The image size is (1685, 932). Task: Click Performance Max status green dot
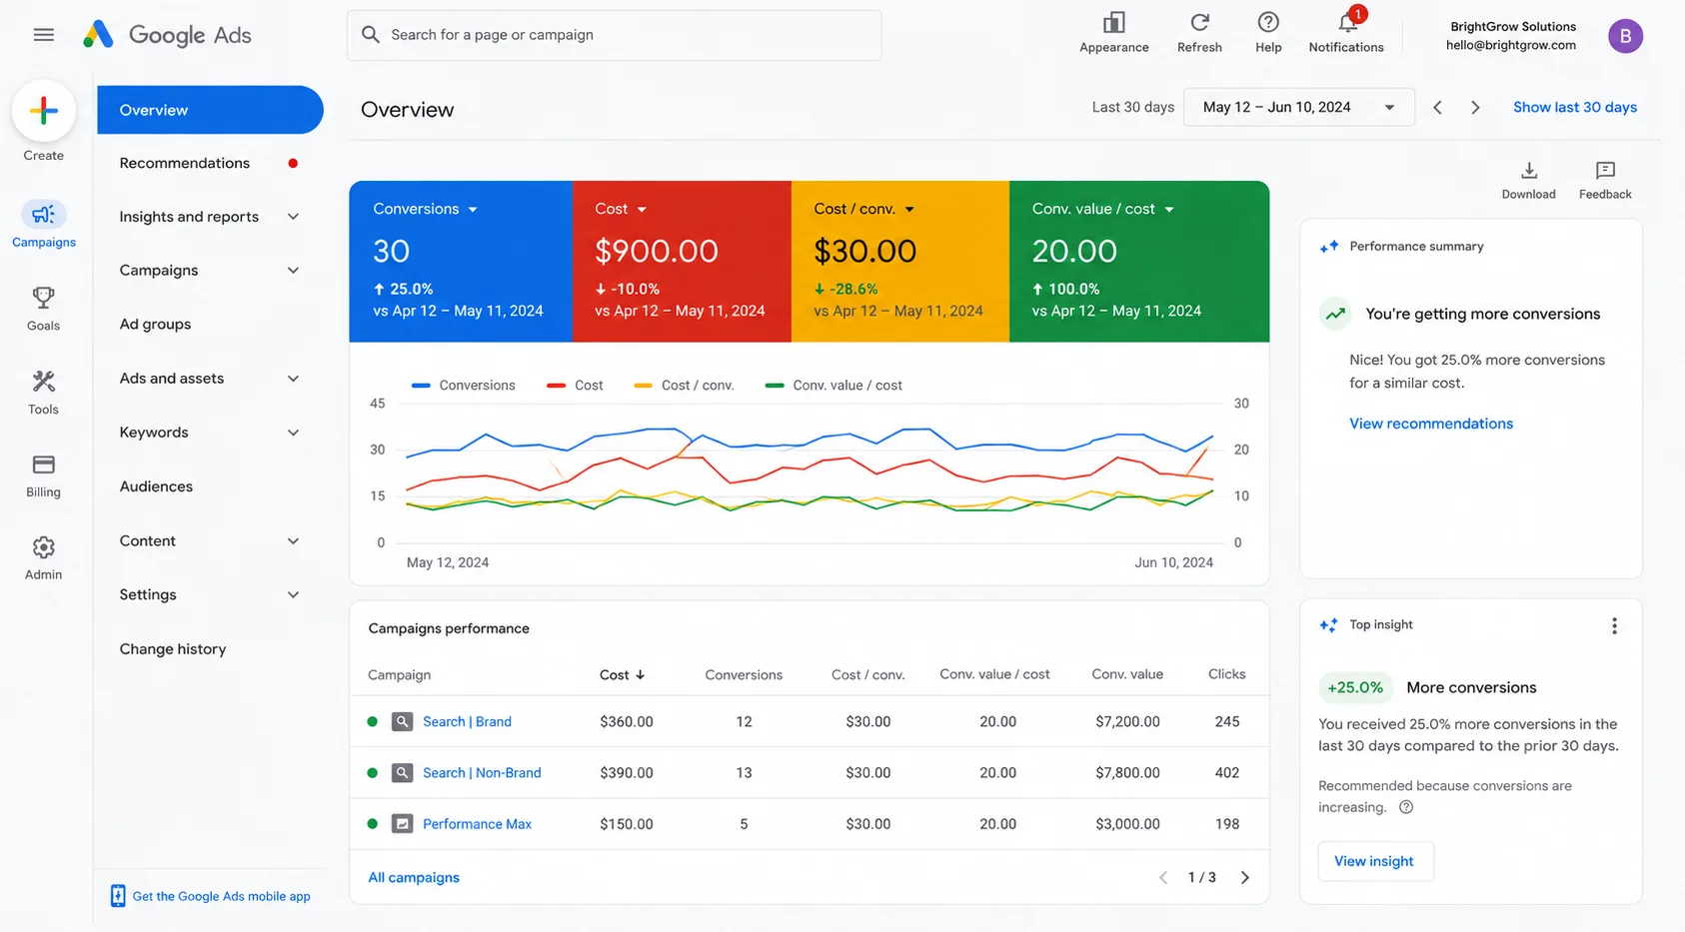[x=373, y=824]
